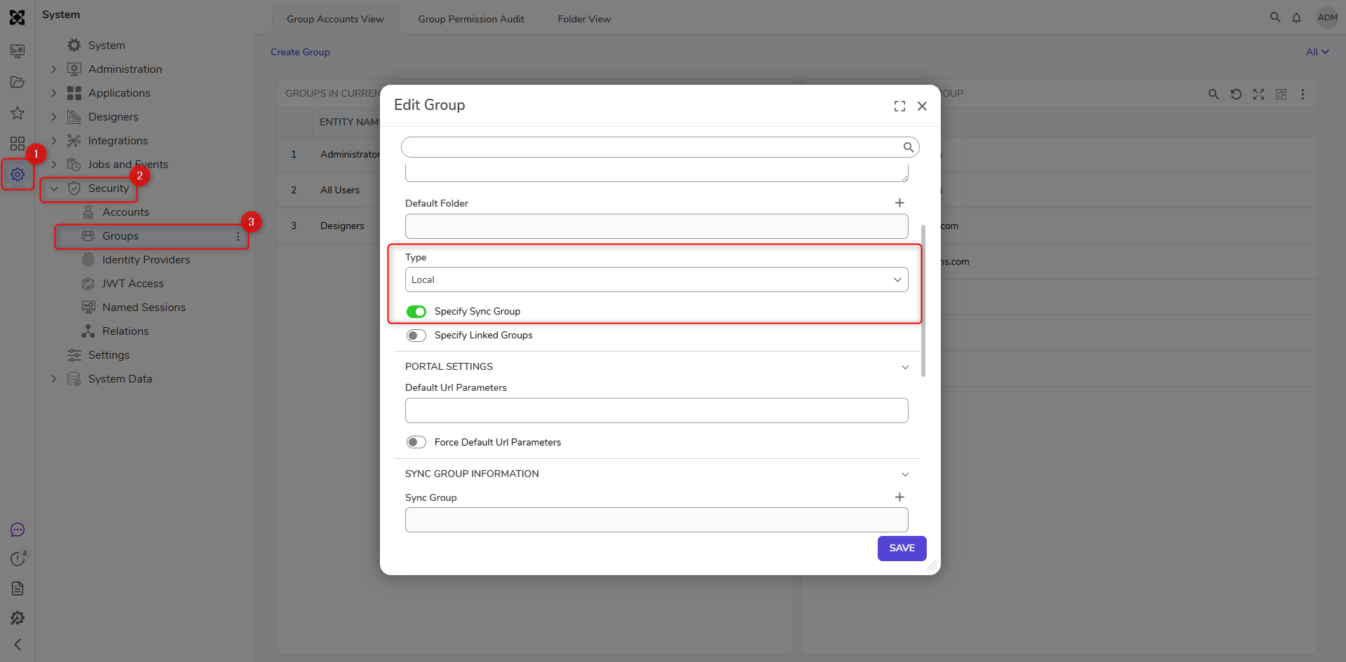Click the expand arrows icon in right panel
Viewport: 1346px width, 662px height.
[x=1259, y=94]
